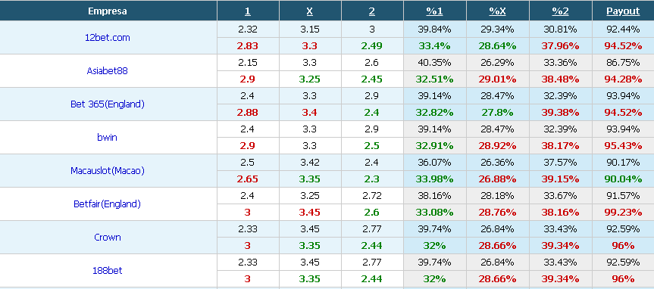Sort by the %1 column header
The height and width of the screenshot is (289, 654).
pyautogui.click(x=434, y=11)
